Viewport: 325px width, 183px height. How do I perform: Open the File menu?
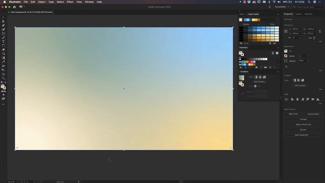click(26, 2)
